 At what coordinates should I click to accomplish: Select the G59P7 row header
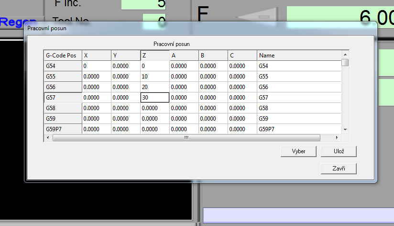(63, 129)
